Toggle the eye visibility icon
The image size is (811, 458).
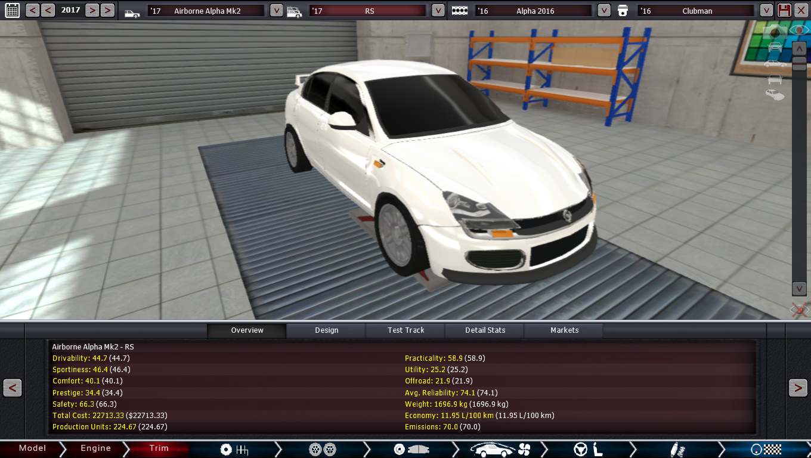point(799,30)
